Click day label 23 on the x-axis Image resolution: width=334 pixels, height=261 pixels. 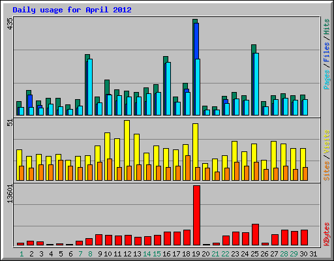235,254
